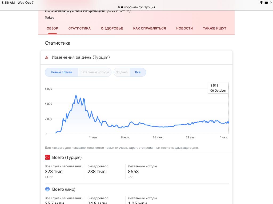Click the Всего (Турция) heading link
273x204 pixels.
[67, 157]
